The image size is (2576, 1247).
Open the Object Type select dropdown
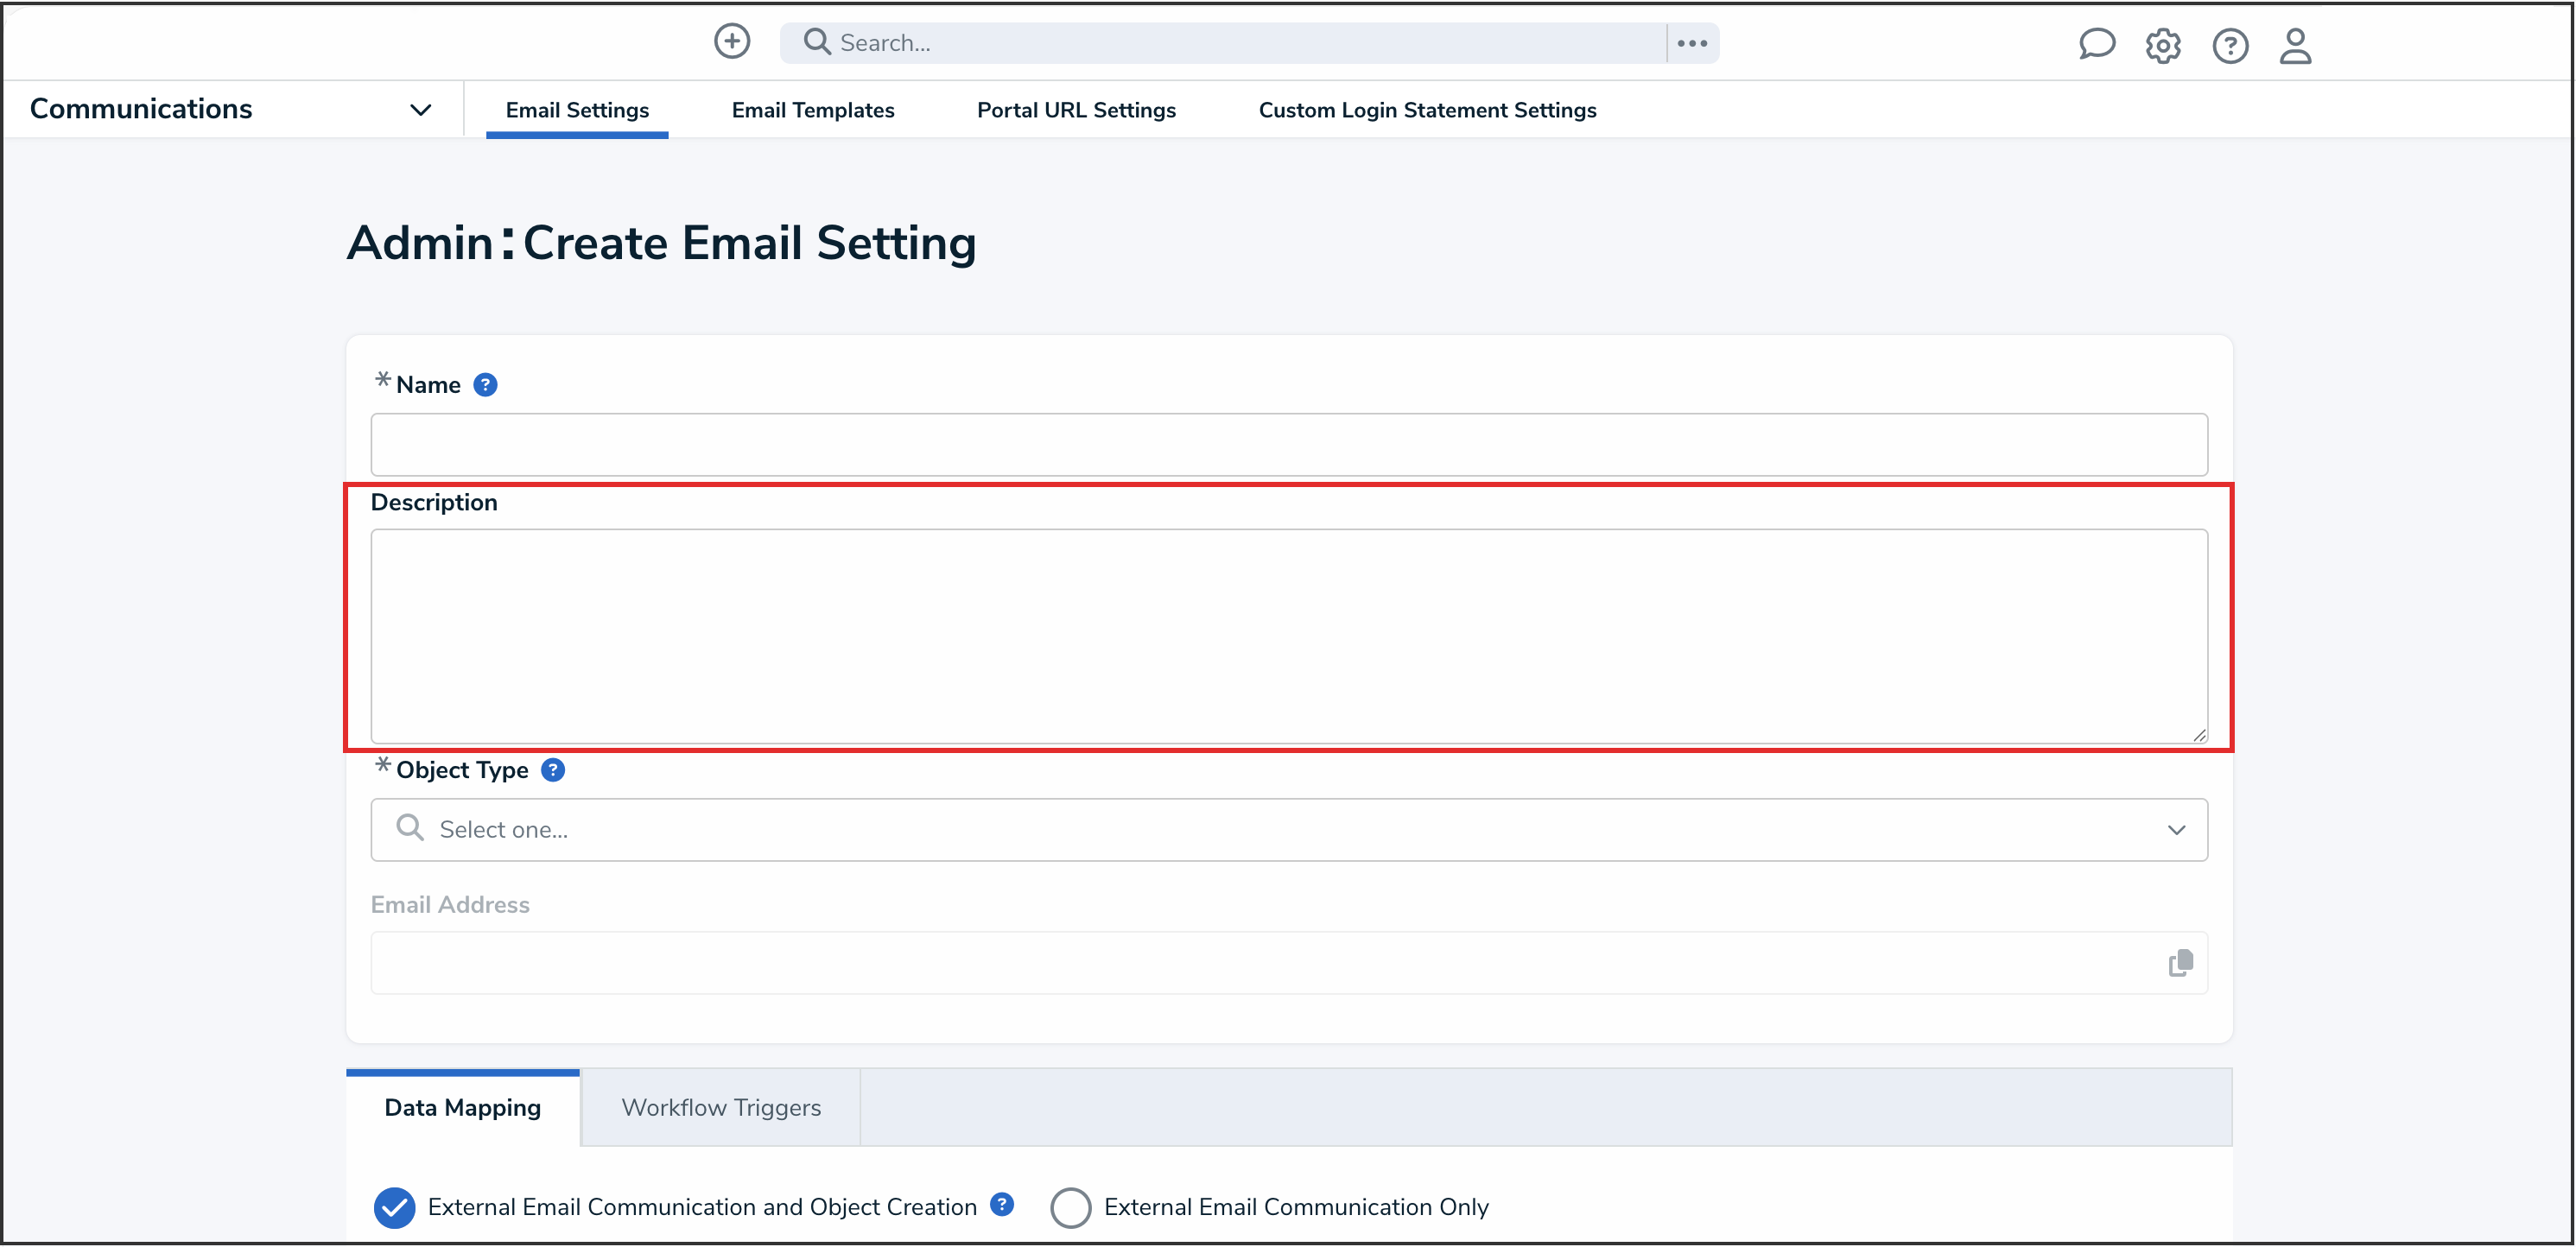[x=1288, y=830]
